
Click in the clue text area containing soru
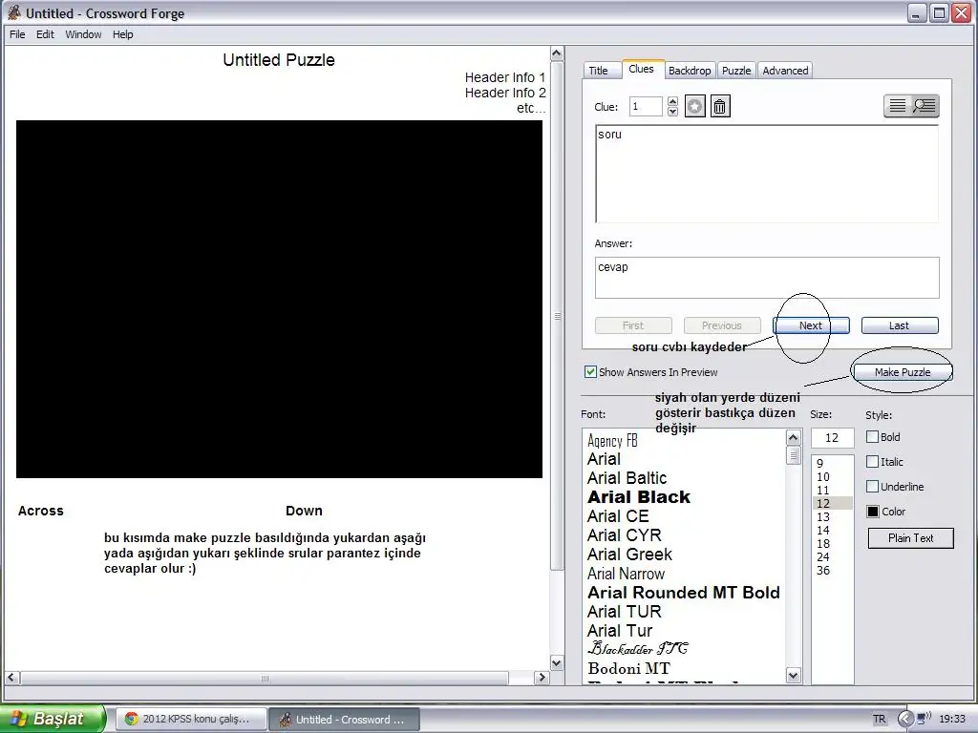click(x=767, y=174)
